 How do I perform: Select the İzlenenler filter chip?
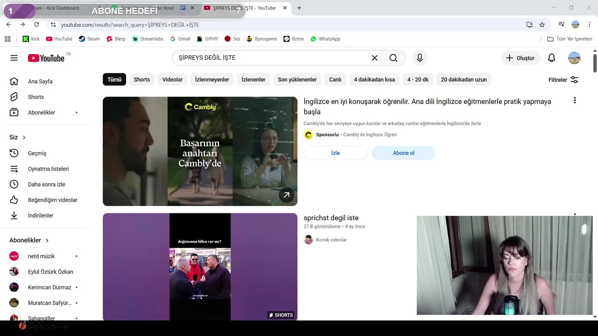[x=253, y=79]
